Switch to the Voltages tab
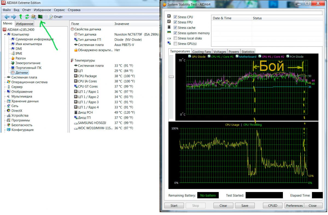The width and height of the screenshot is (328, 215). [x=220, y=52]
